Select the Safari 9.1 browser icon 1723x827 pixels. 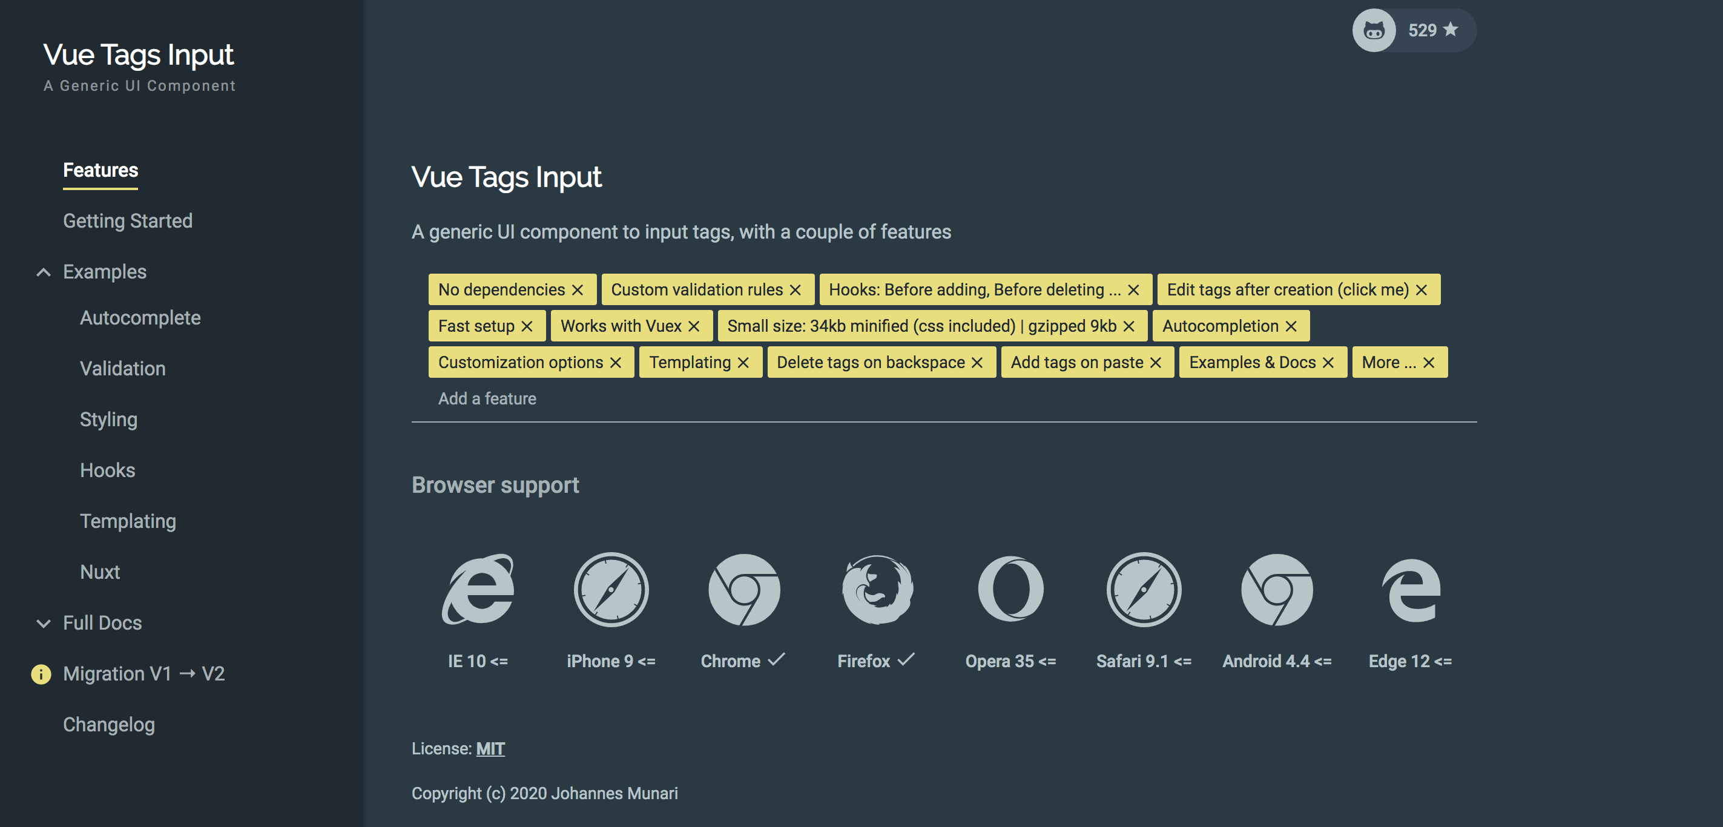click(x=1144, y=590)
